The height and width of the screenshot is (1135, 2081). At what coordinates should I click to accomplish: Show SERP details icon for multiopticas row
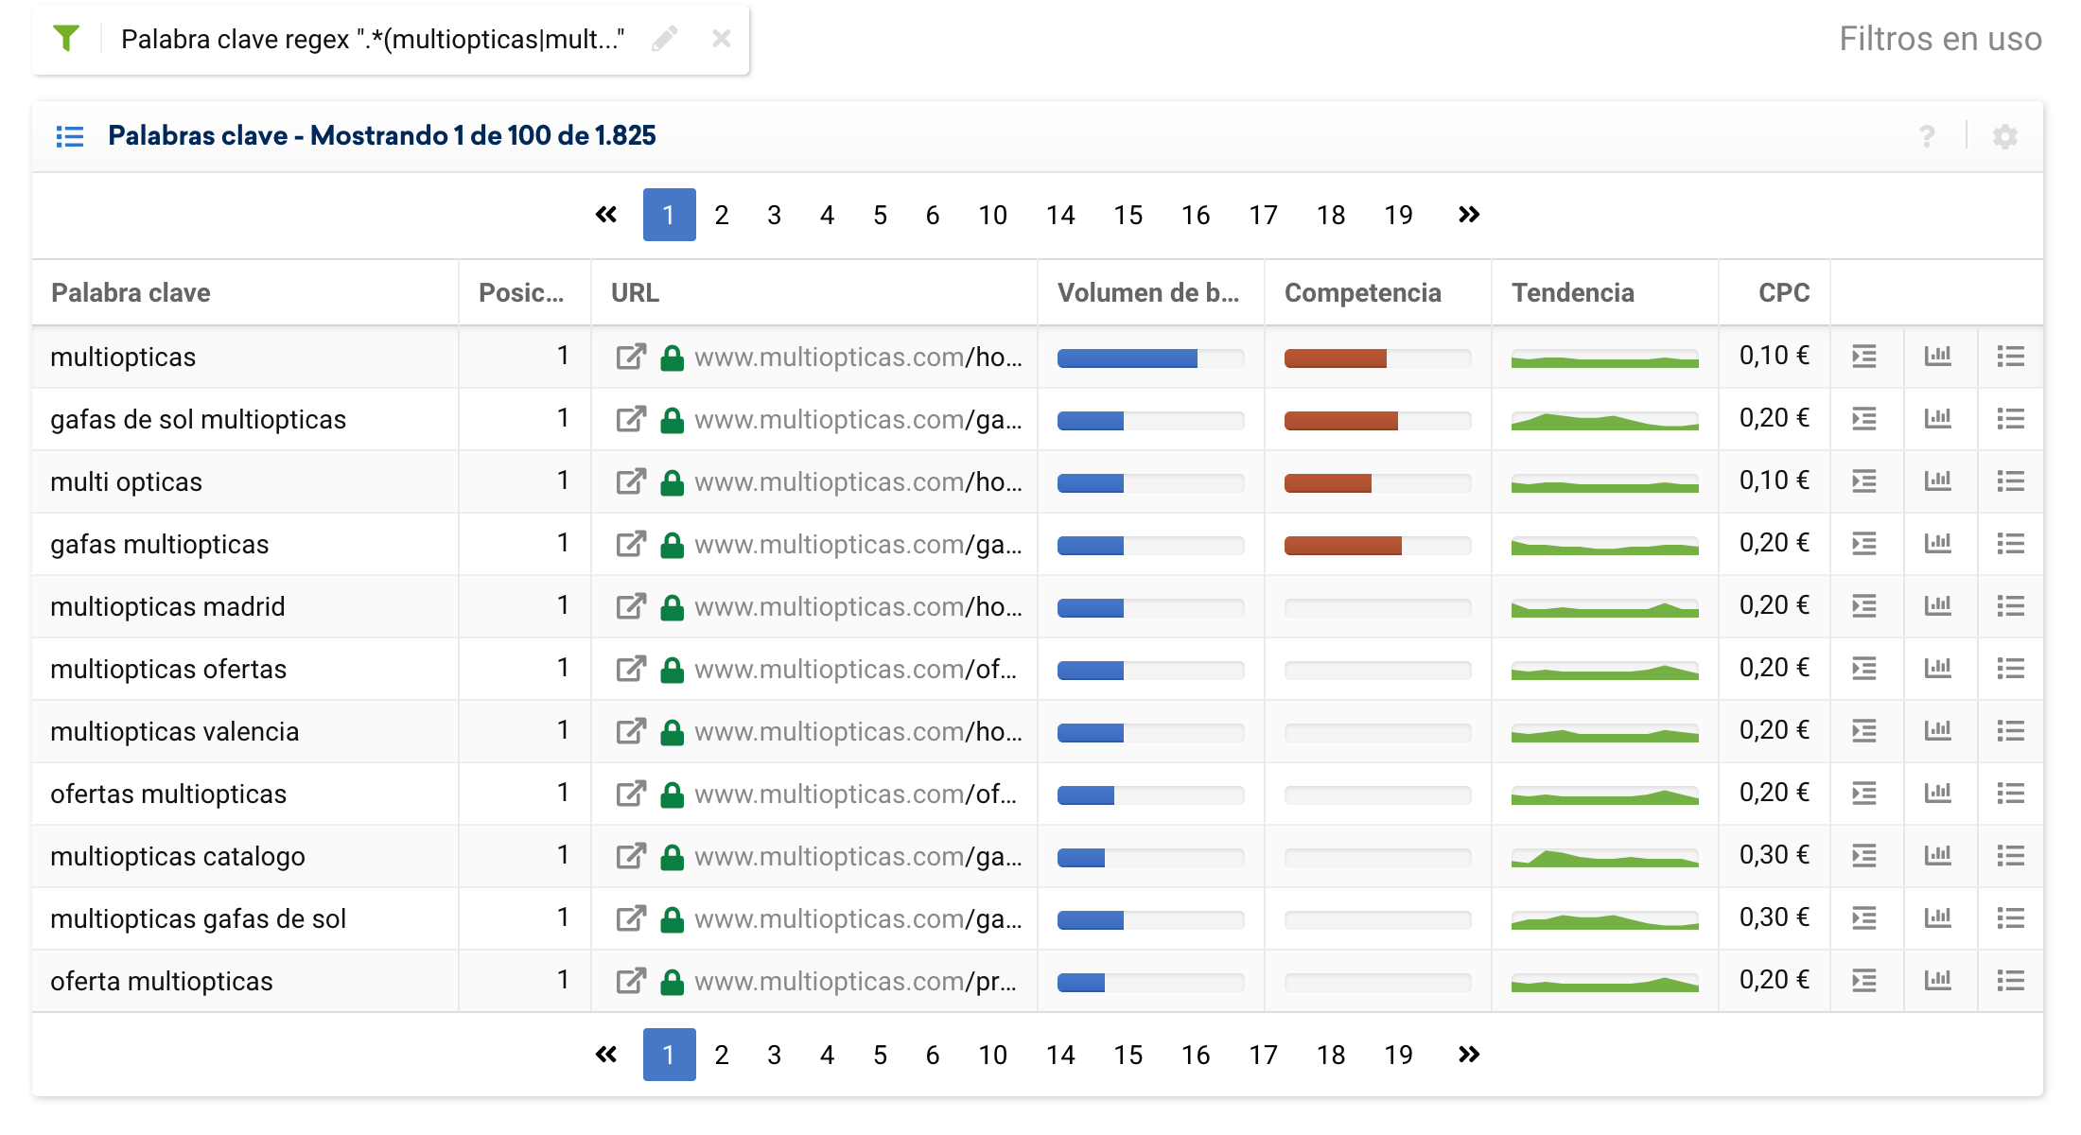coord(1864,357)
